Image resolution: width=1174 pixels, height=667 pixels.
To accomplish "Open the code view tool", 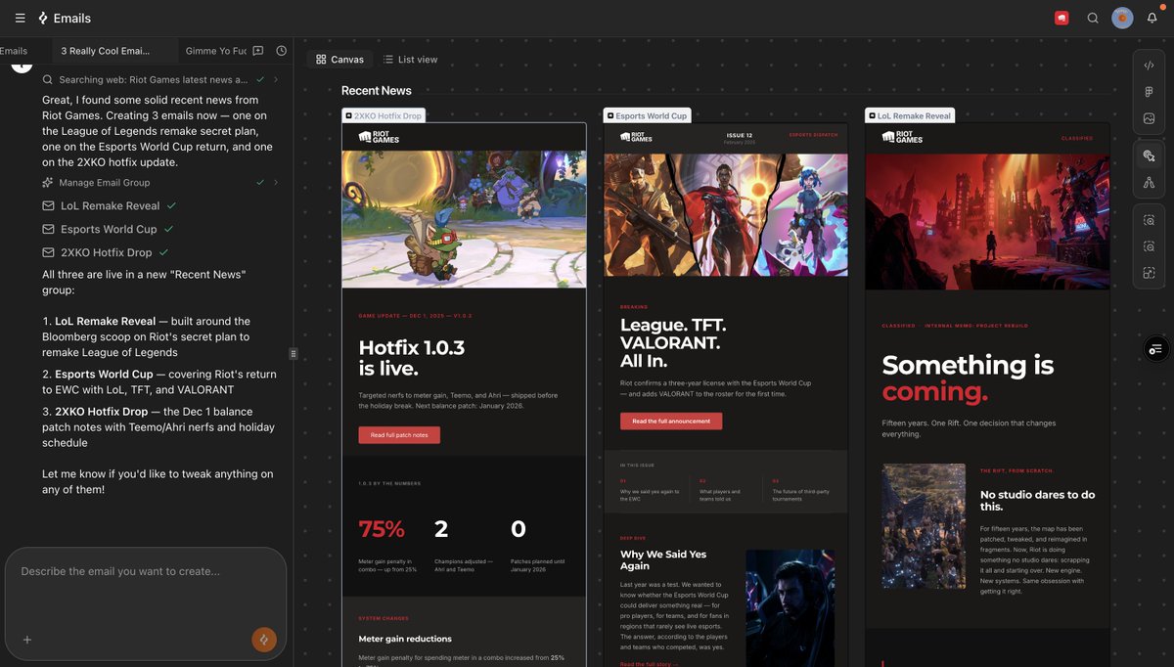I will (1149, 65).
